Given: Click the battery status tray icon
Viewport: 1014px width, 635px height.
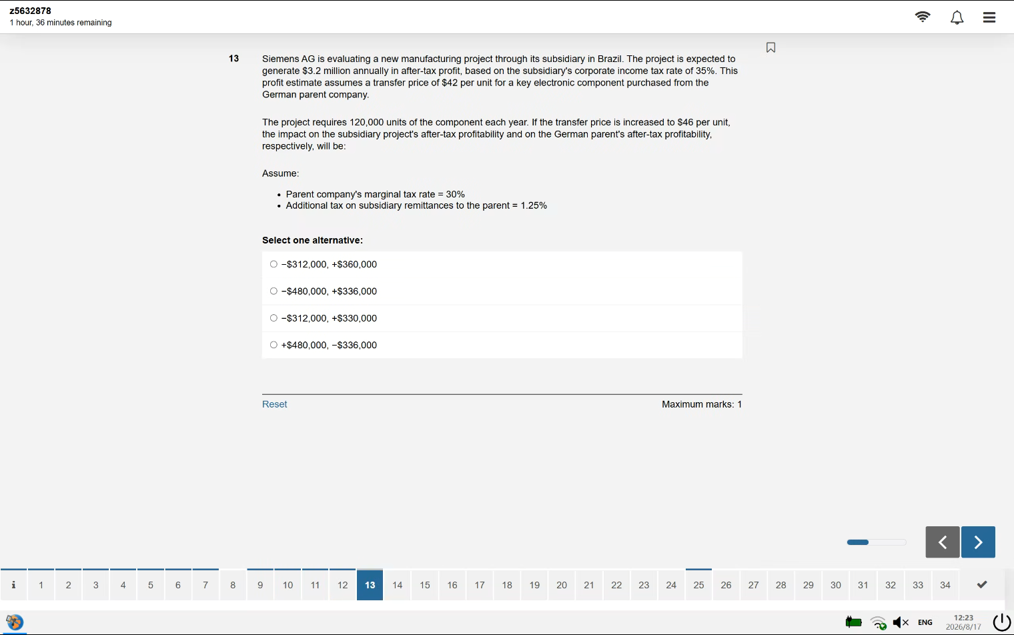Looking at the screenshot, I should pos(853,622).
